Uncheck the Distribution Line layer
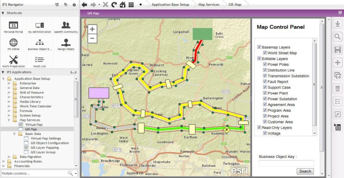 click(265, 70)
